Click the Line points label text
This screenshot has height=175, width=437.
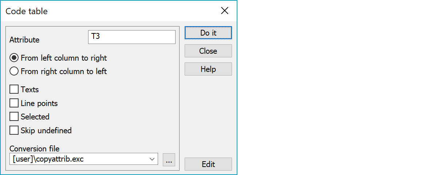[39, 103]
